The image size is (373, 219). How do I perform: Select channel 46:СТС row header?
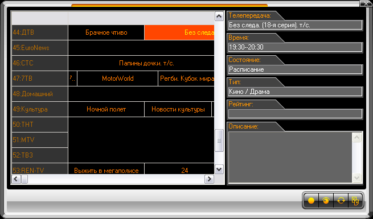coord(40,63)
